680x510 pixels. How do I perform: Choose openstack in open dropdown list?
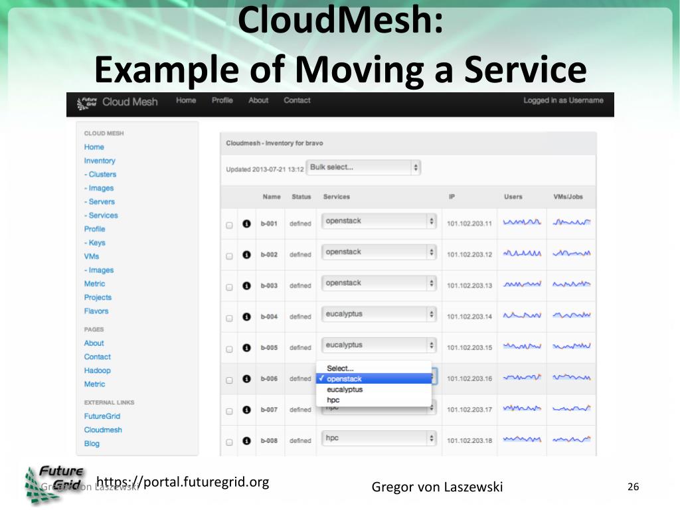(374, 379)
